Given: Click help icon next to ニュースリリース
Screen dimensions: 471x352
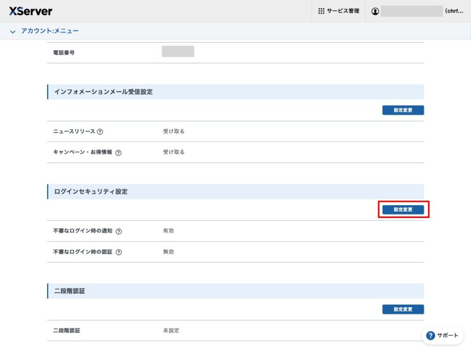Looking at the screenshot, I should [100, 132].
